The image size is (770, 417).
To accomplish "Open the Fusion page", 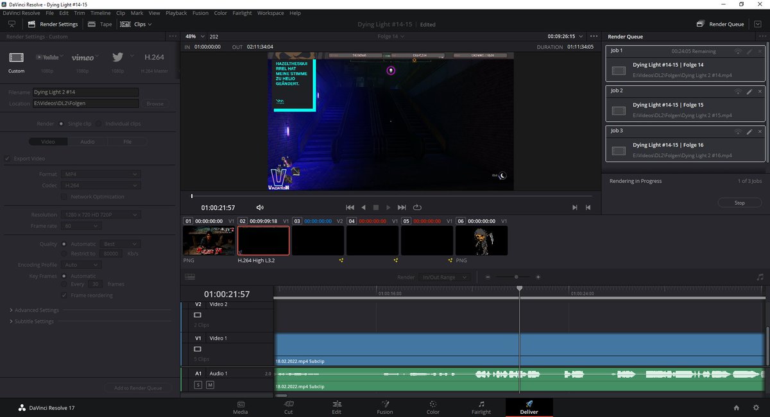I will (x=385, y=407).
